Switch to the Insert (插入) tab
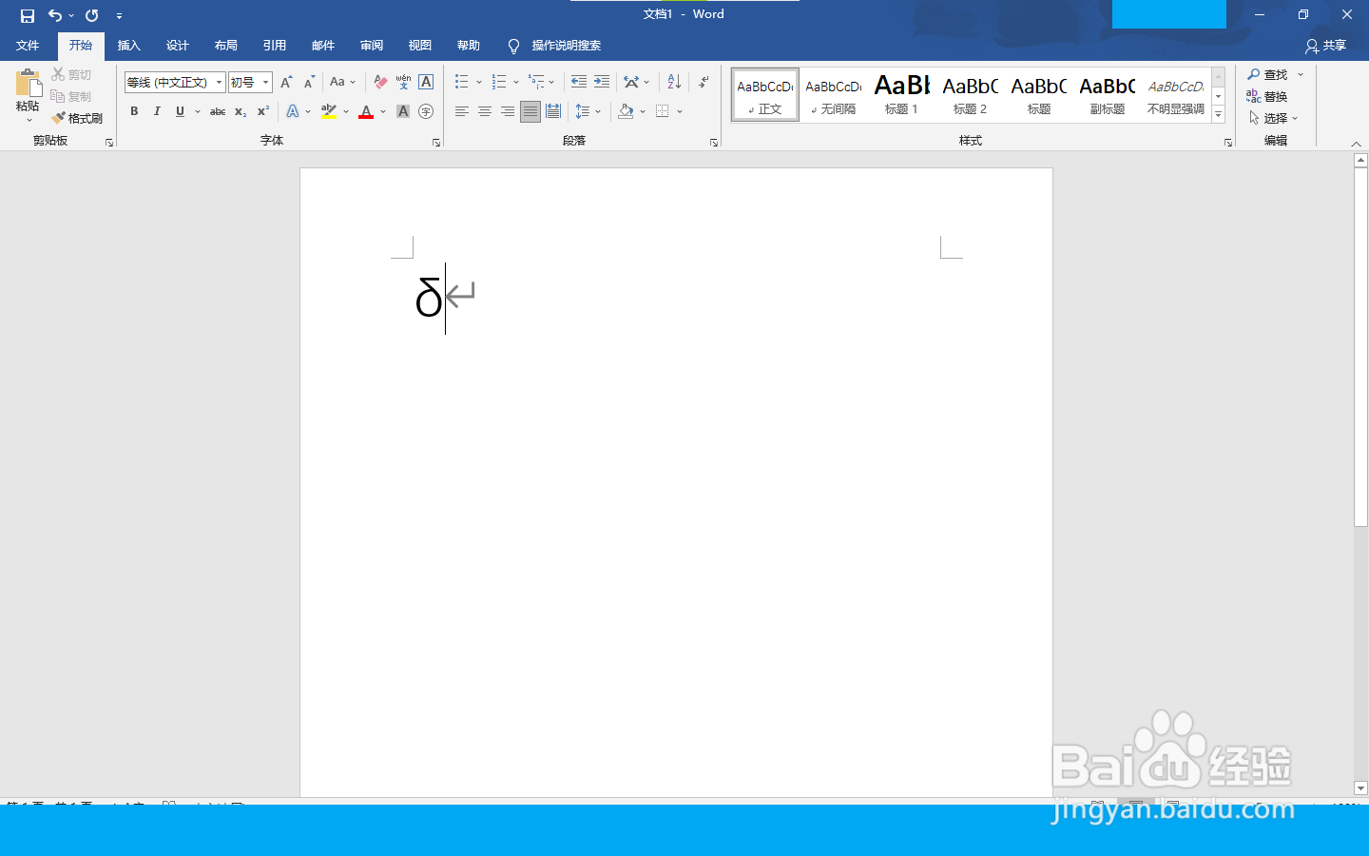This screenshot has height=856, width=1369. (x=128, y=46)
